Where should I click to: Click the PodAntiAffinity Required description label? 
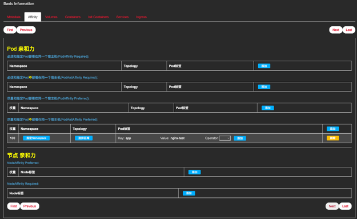coord(53,78)
